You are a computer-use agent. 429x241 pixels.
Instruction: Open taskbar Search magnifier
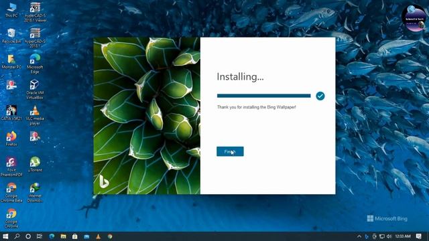click(x=17, y=236)
